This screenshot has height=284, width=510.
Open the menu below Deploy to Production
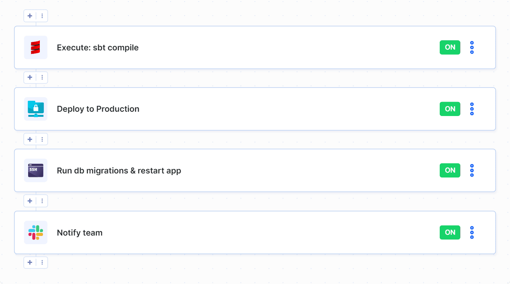42,139
